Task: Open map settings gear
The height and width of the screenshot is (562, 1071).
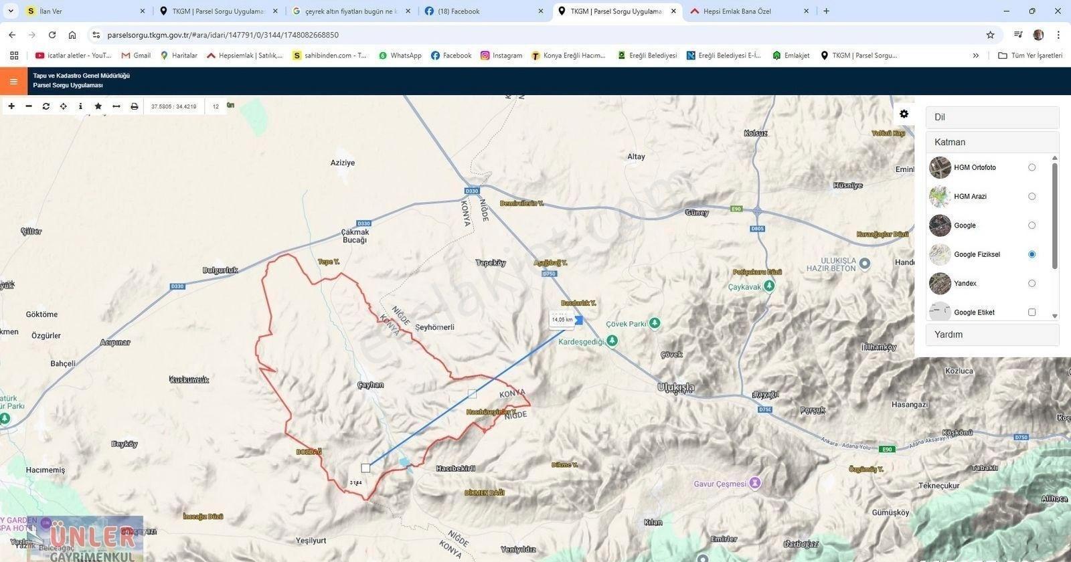Action: pyautogui.click(x=904, y=114)
